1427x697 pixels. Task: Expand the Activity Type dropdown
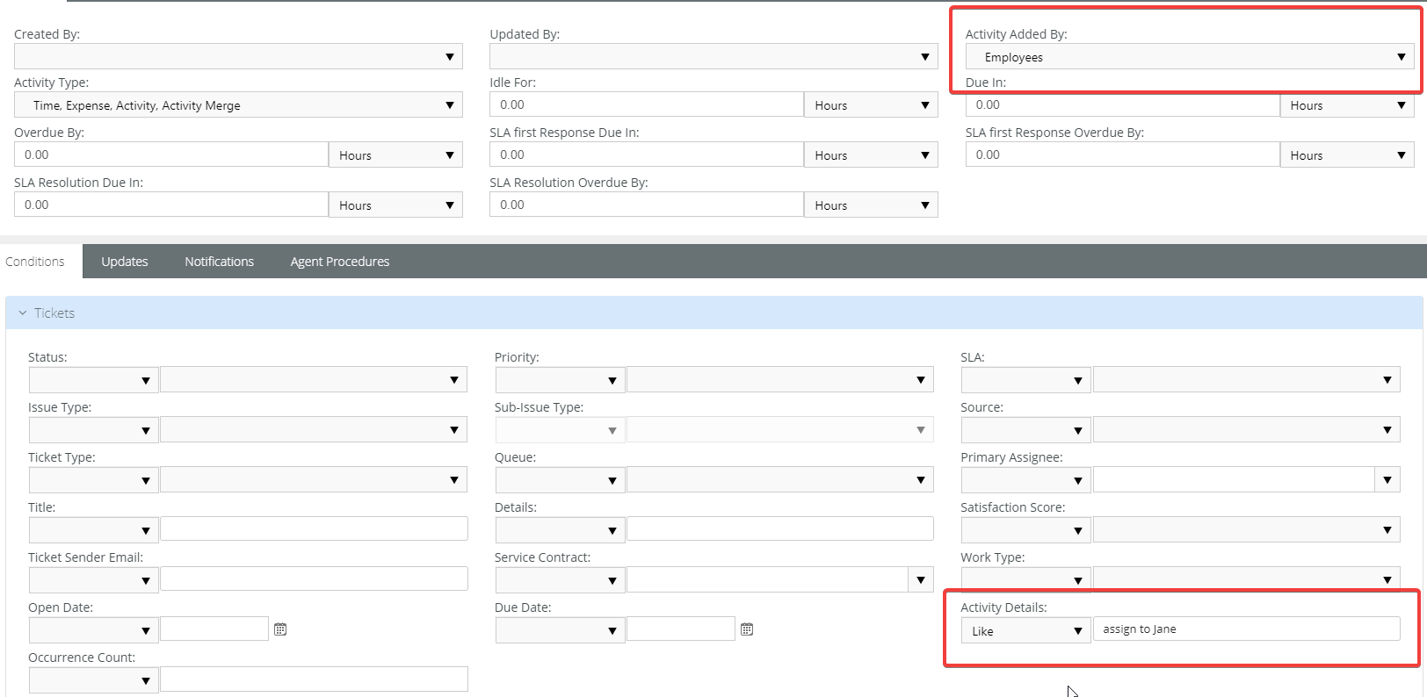[238, 105]
